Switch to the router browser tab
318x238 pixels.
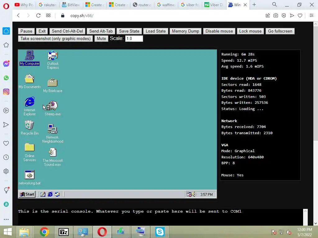142,5
